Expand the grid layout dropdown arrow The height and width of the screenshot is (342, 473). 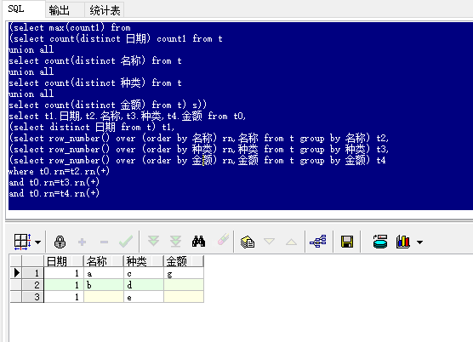click(38, 242)
